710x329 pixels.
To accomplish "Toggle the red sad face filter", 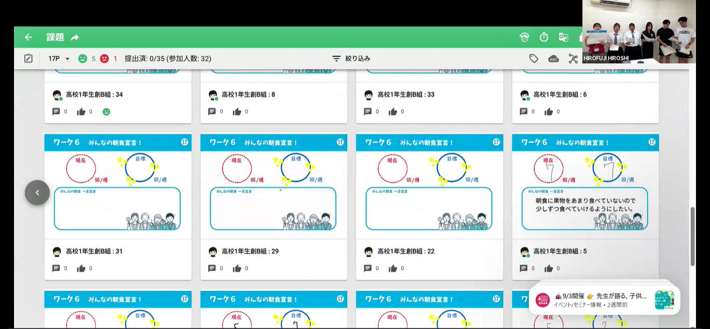I will click(x=104, y=59).
